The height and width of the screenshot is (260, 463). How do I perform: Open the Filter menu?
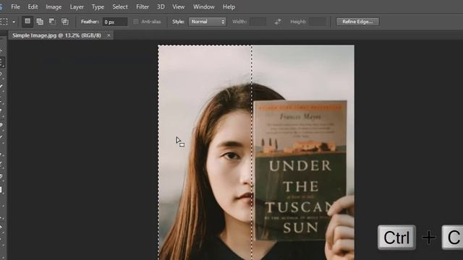point(143,6)
